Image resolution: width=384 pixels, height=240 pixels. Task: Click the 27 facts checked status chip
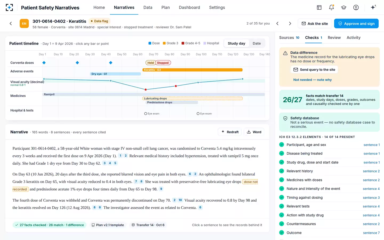click(x=50, y=225)
